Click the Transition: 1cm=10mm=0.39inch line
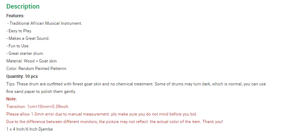 [37, 107]
